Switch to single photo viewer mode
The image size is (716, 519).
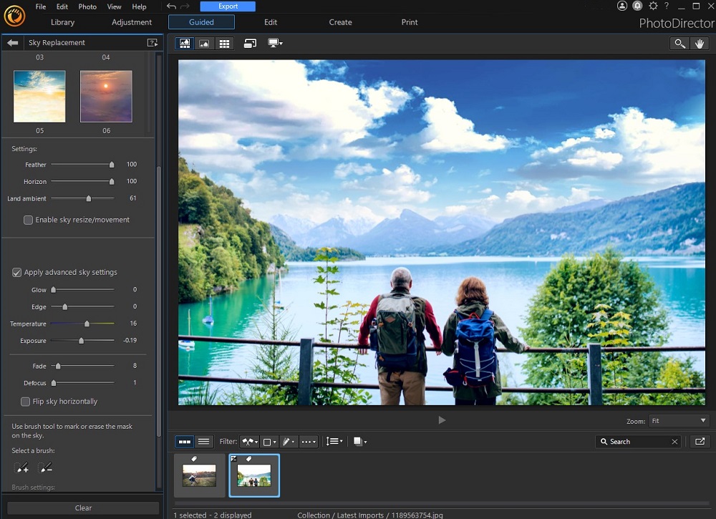(205, 43)
